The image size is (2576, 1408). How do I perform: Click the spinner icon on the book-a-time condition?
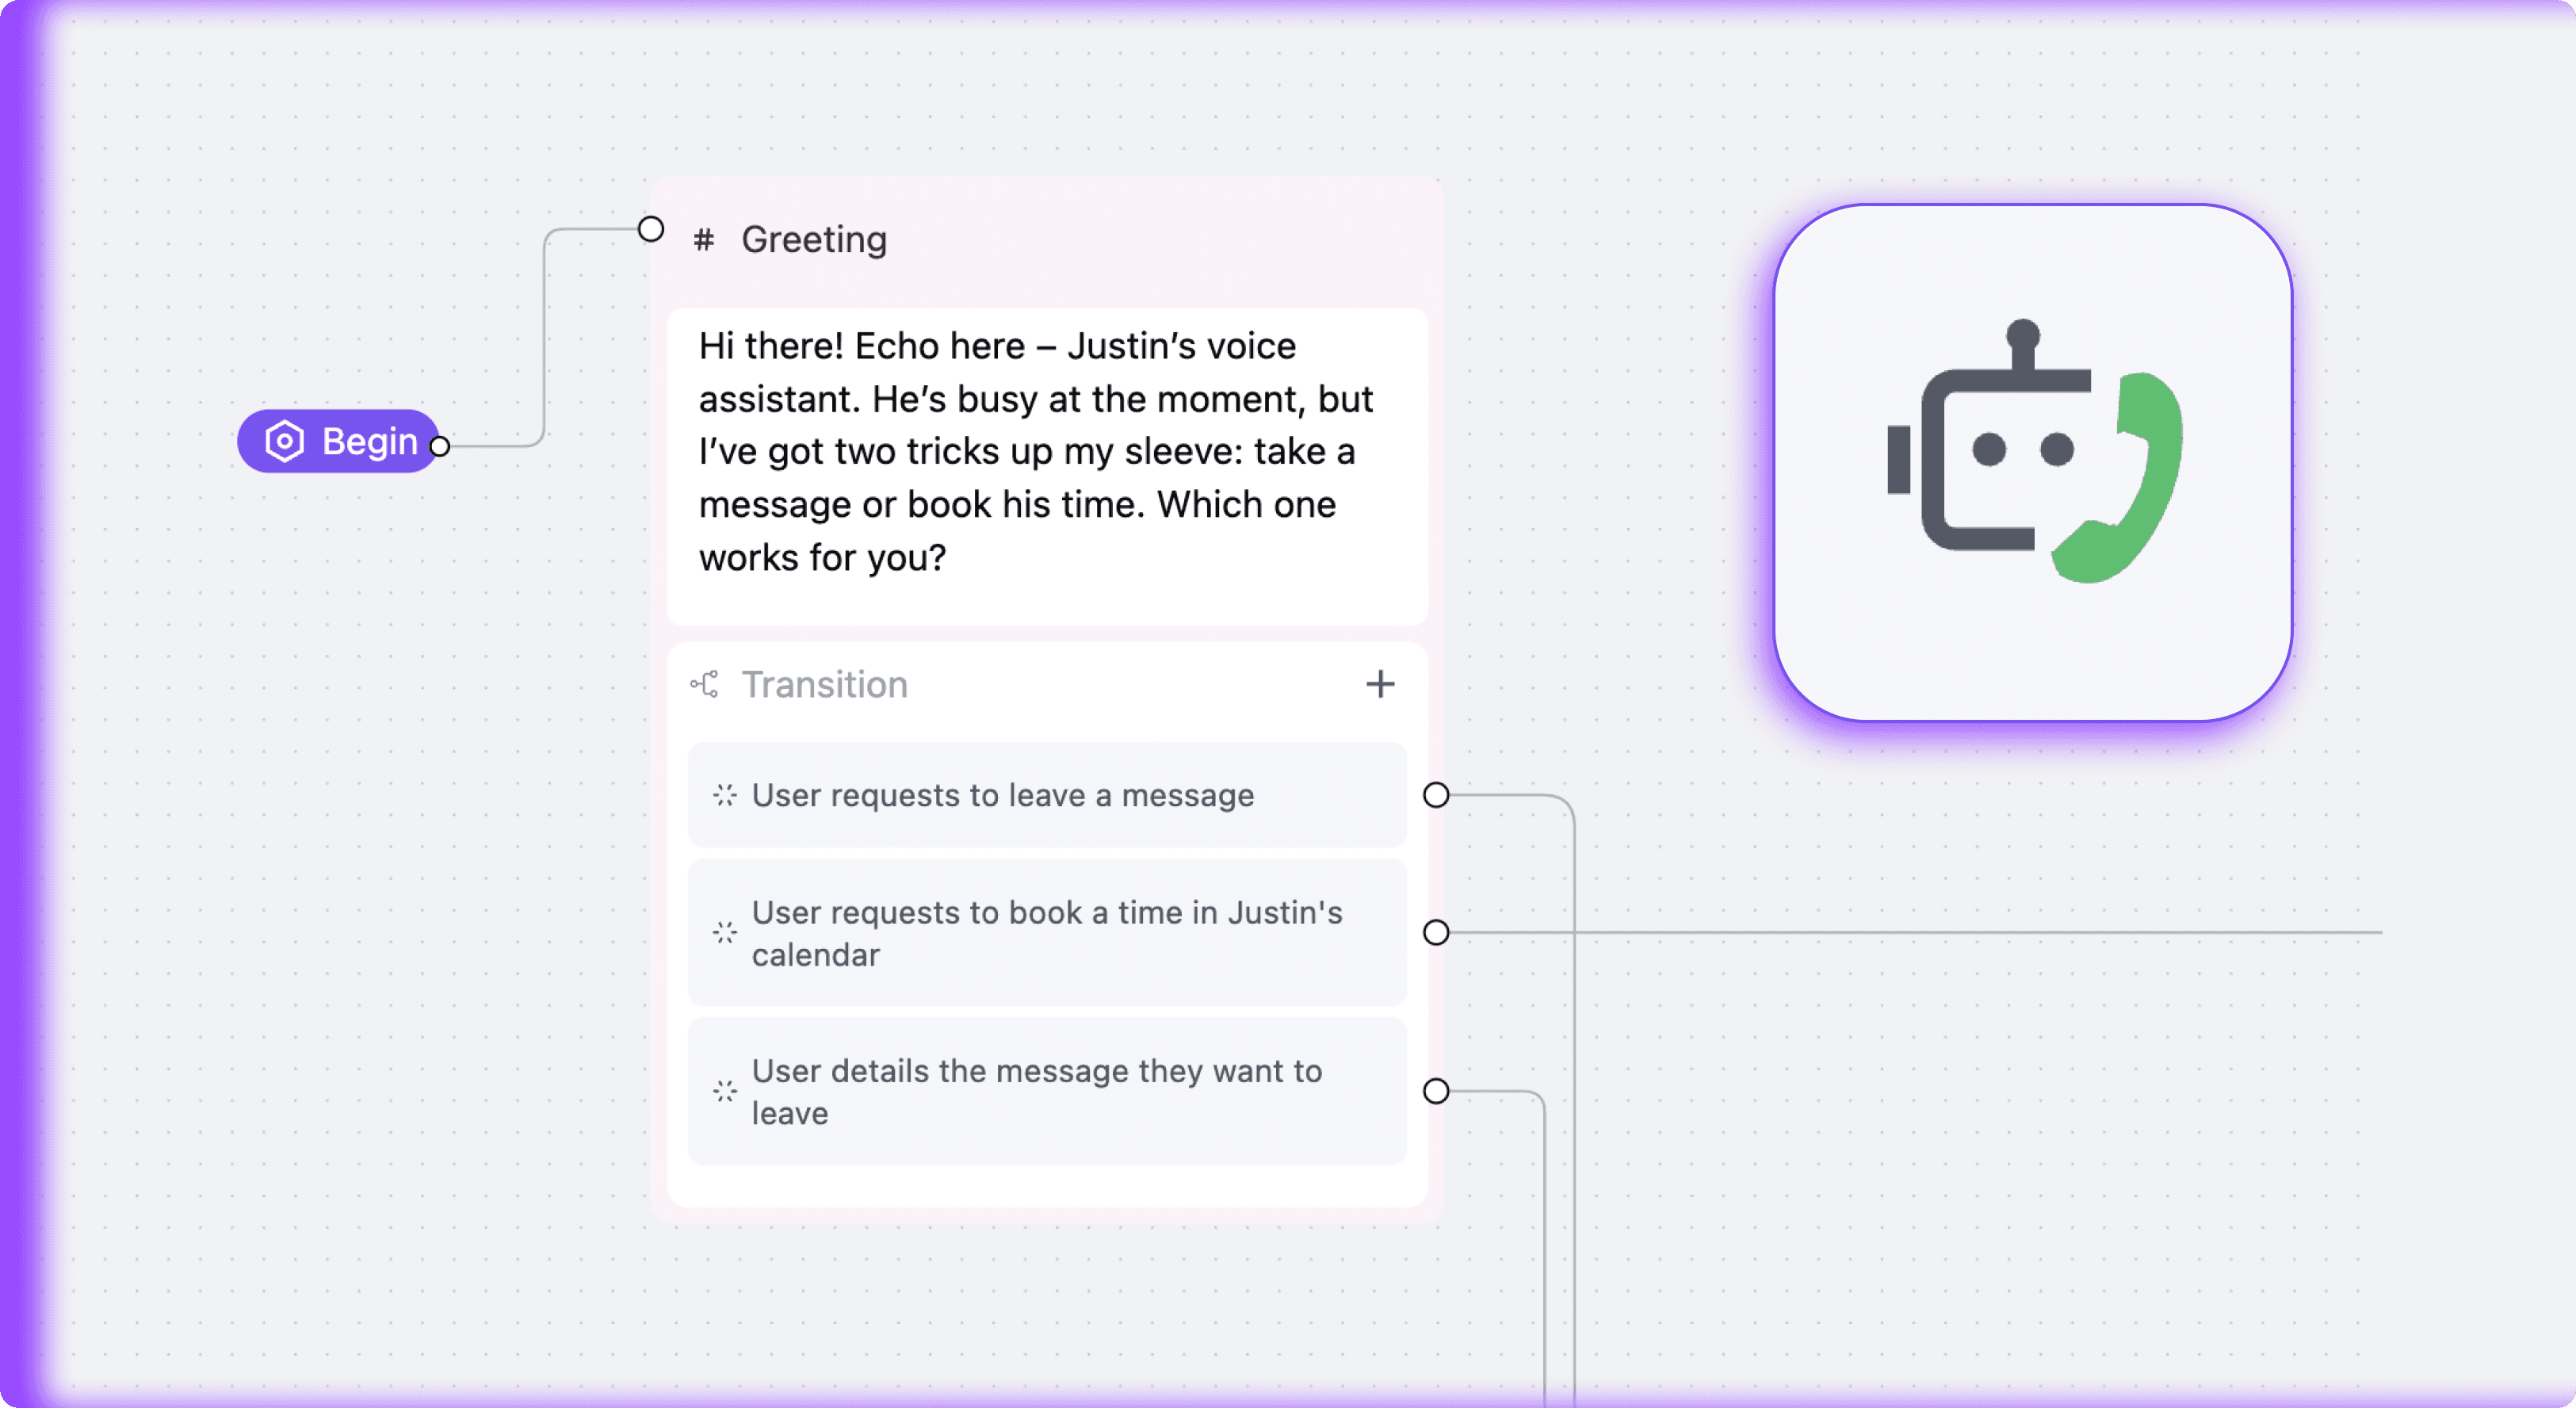pyautogui.click(x=725, y=932)
